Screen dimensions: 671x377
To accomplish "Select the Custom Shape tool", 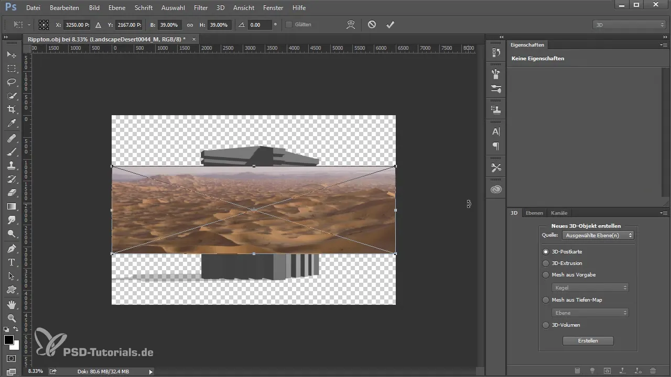I will click(x=11, y=289).
